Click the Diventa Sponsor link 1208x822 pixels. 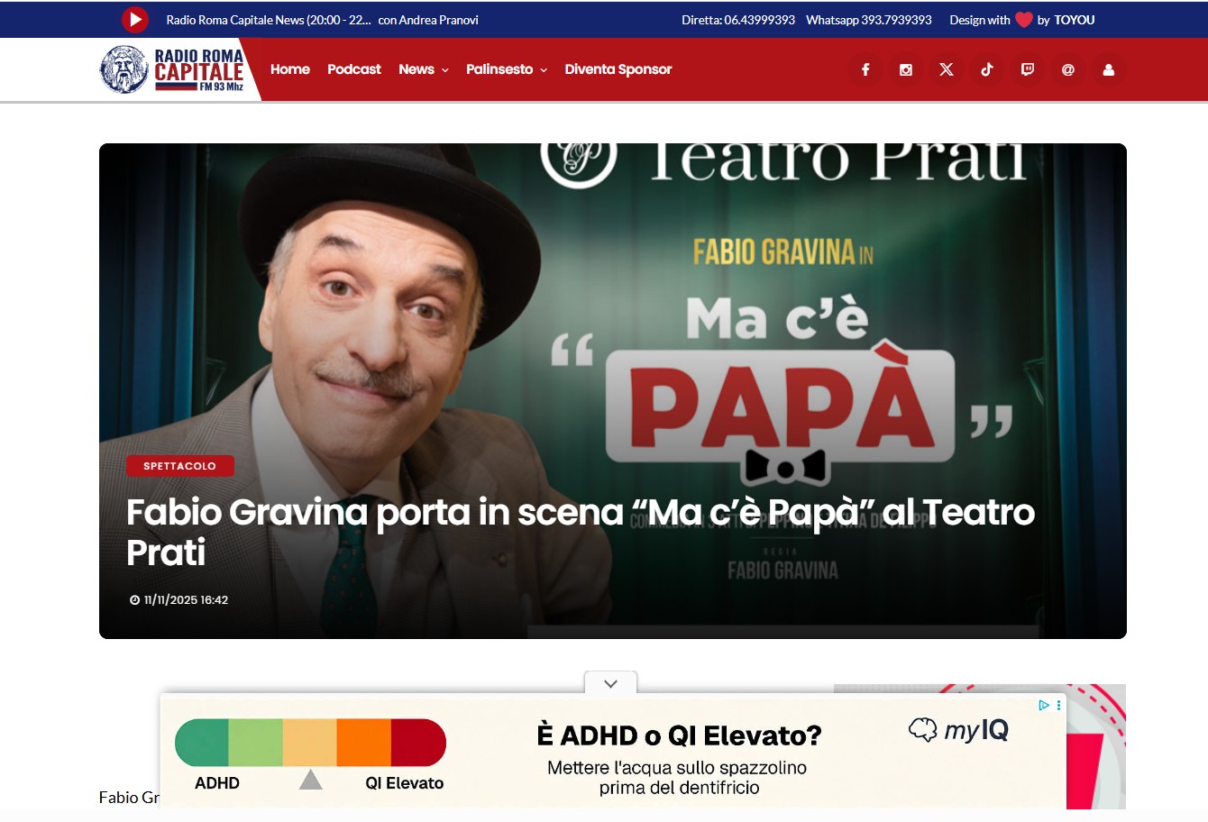tap(618, 69)
